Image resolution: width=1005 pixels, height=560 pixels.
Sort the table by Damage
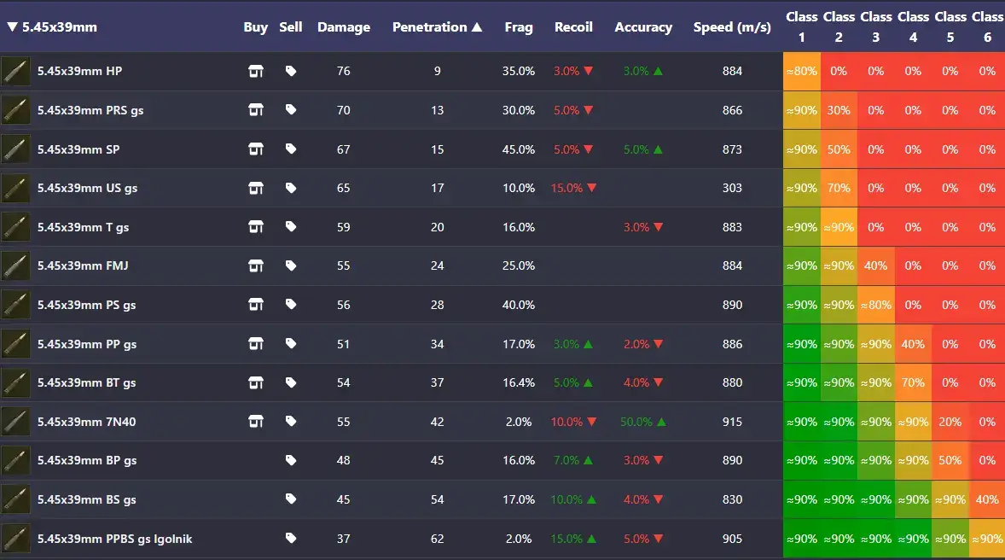(x=344, y=26)
